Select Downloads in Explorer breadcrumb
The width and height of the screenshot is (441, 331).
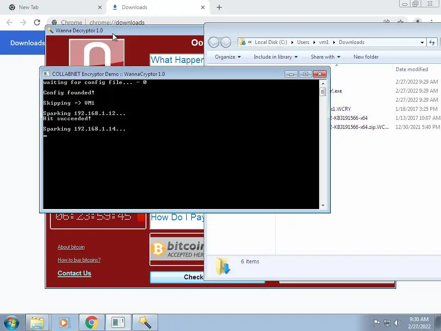pyautogui.click(x=351, y=42)
